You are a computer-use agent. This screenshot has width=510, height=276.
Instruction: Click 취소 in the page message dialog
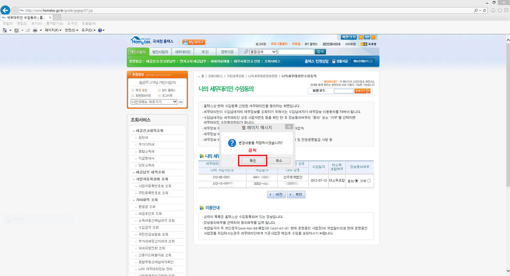pos(279,161)
